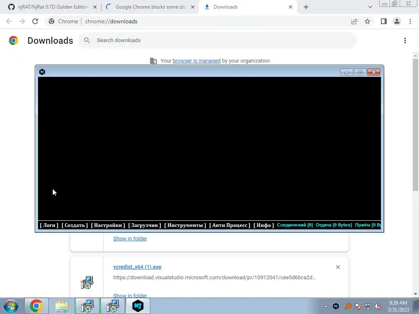This screenshot has height=314, width=419.
Task: Show vcredist_x64 (1).exe in folder
Action: tap(130, 295)
